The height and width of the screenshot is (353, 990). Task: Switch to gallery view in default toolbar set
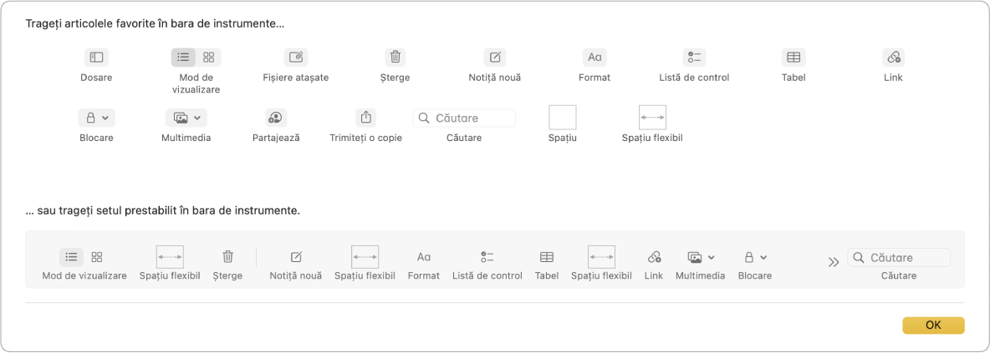pos(97,257)
